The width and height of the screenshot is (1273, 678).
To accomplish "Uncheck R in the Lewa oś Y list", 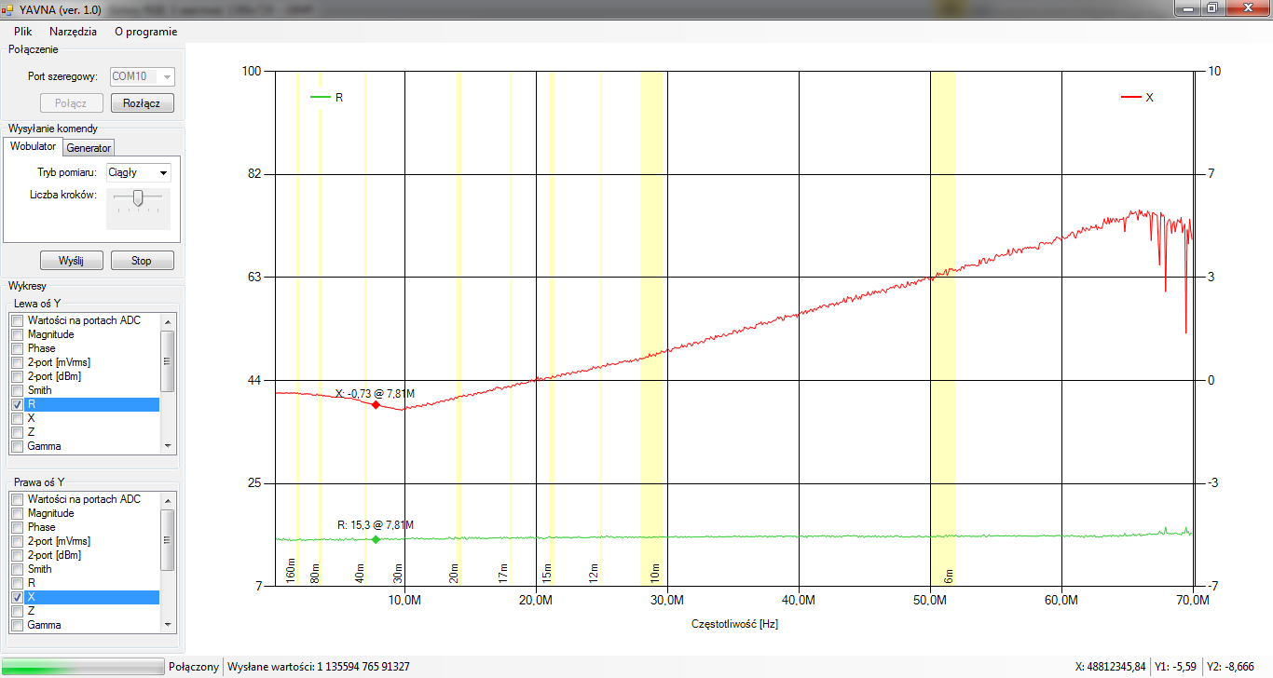I will click(17, 405).
